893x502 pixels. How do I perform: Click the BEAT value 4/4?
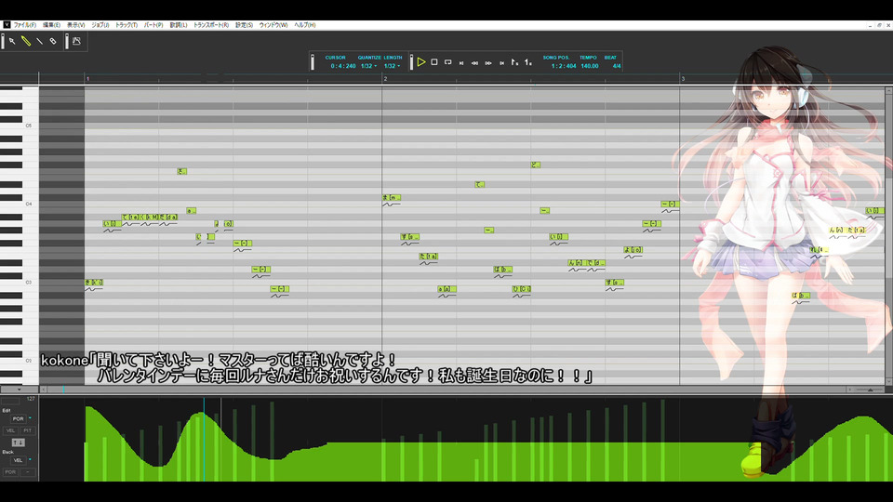(x=616, y=66)
